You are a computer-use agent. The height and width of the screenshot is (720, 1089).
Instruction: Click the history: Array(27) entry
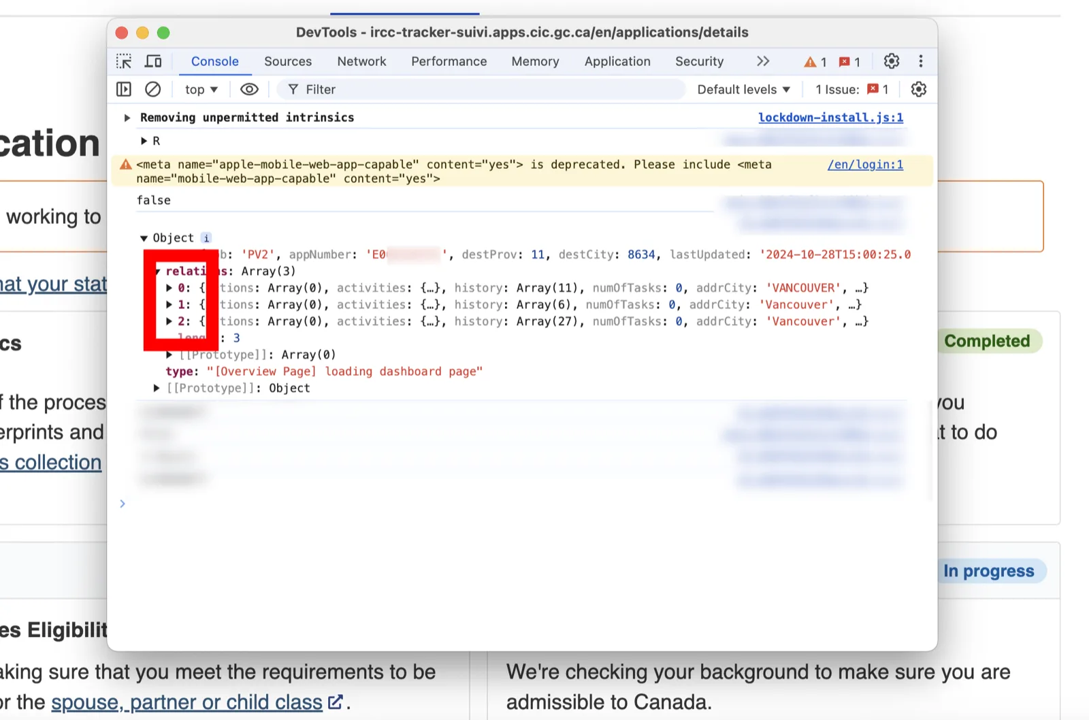click(519, 321)
